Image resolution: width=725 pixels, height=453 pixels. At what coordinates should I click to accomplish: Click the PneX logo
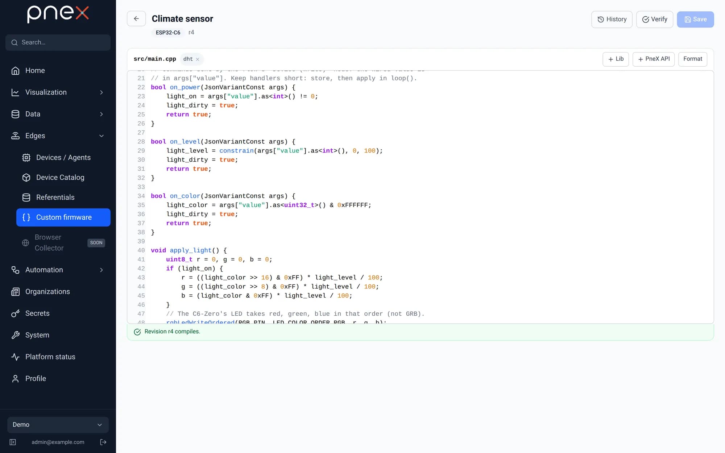click(58, 14)
